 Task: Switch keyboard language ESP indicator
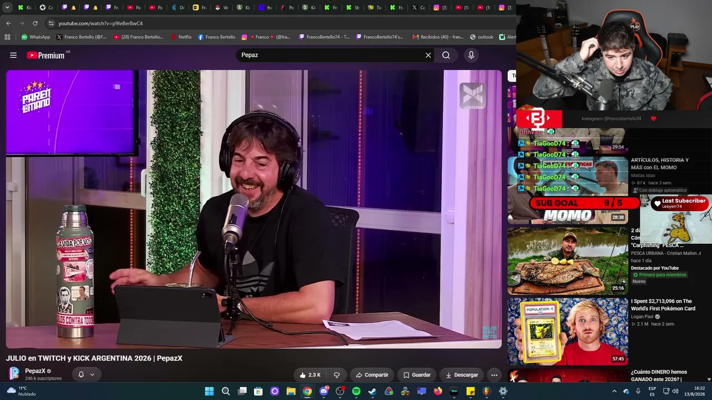click(652, 391)
